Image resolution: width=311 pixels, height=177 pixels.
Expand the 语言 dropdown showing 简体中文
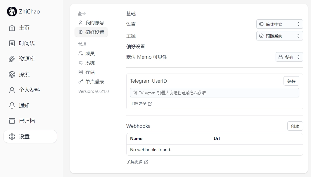(x=279, y=24)
